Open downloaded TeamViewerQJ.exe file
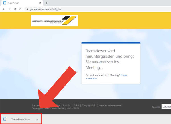Screen dimensions: 171x124 point(21,119)
